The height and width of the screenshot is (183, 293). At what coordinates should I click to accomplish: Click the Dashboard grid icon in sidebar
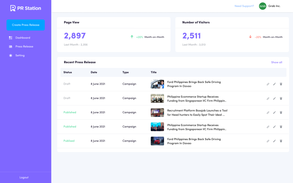click(11, 38)
